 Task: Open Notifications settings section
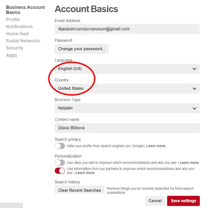(19, 26)
